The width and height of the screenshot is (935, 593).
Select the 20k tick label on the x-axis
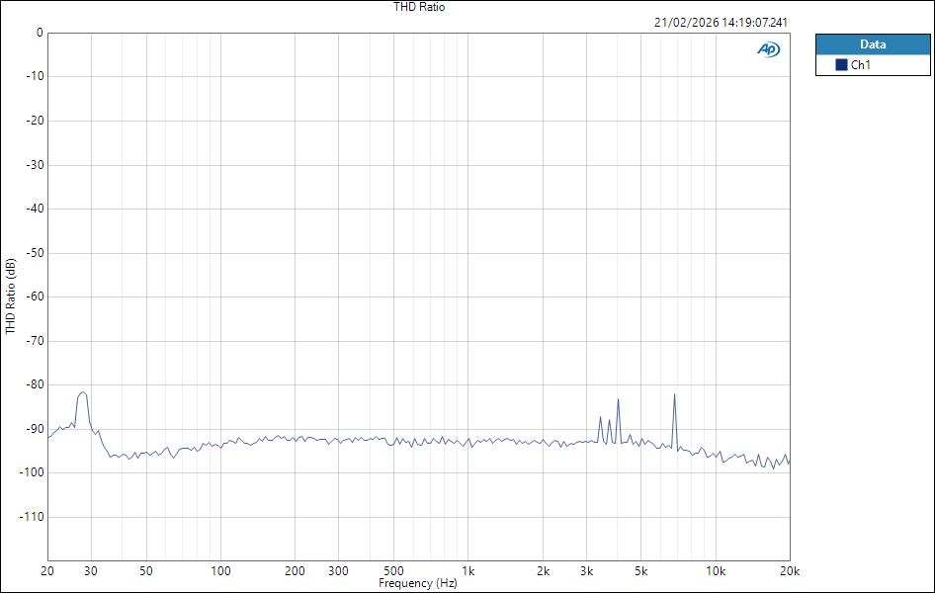pyautogui.click(x=791, y=570)
